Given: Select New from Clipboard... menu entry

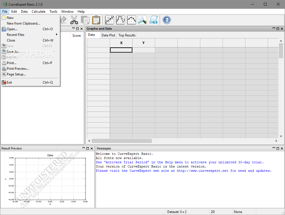Looking at the screenshot, I should tap(30, 23).
